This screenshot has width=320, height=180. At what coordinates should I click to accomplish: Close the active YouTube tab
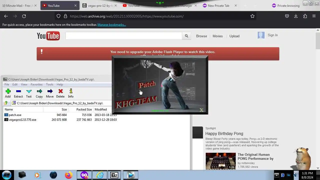(x=75, y=5)
